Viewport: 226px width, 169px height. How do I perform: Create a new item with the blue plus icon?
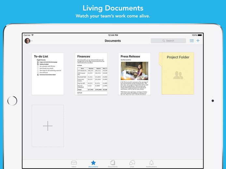point(198,41)
